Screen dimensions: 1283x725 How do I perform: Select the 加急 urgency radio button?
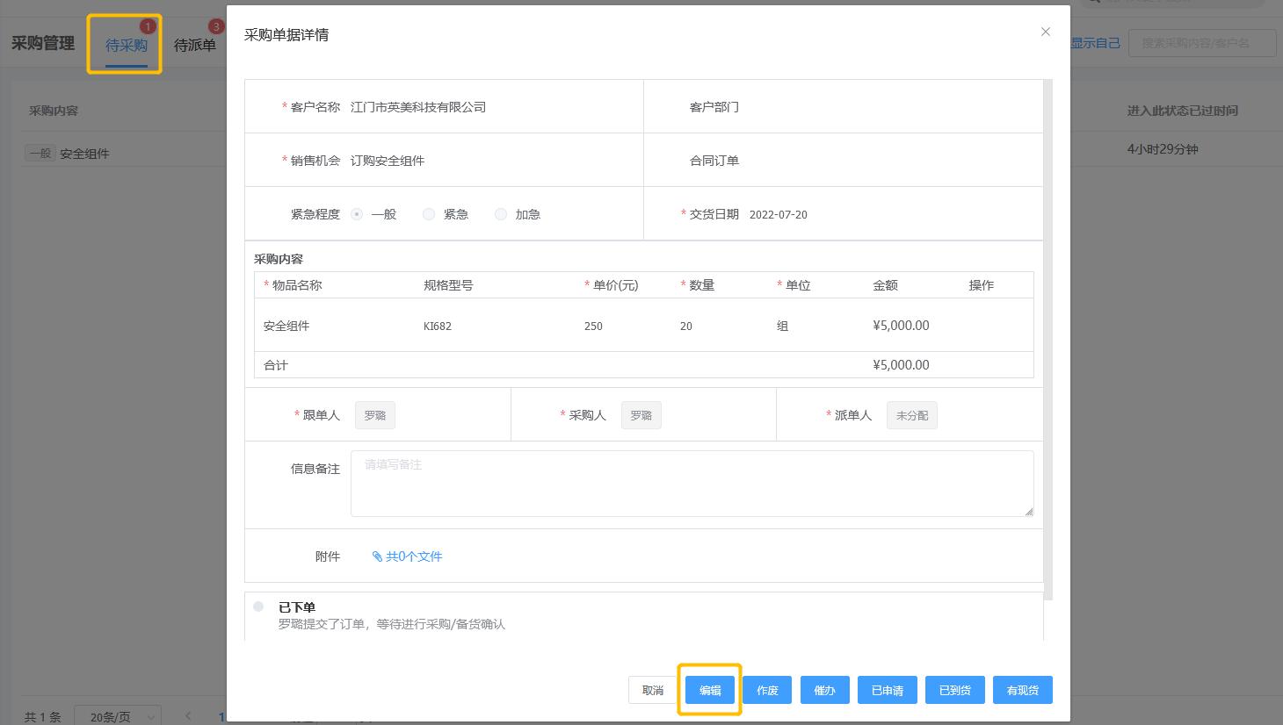click(501, 214)
